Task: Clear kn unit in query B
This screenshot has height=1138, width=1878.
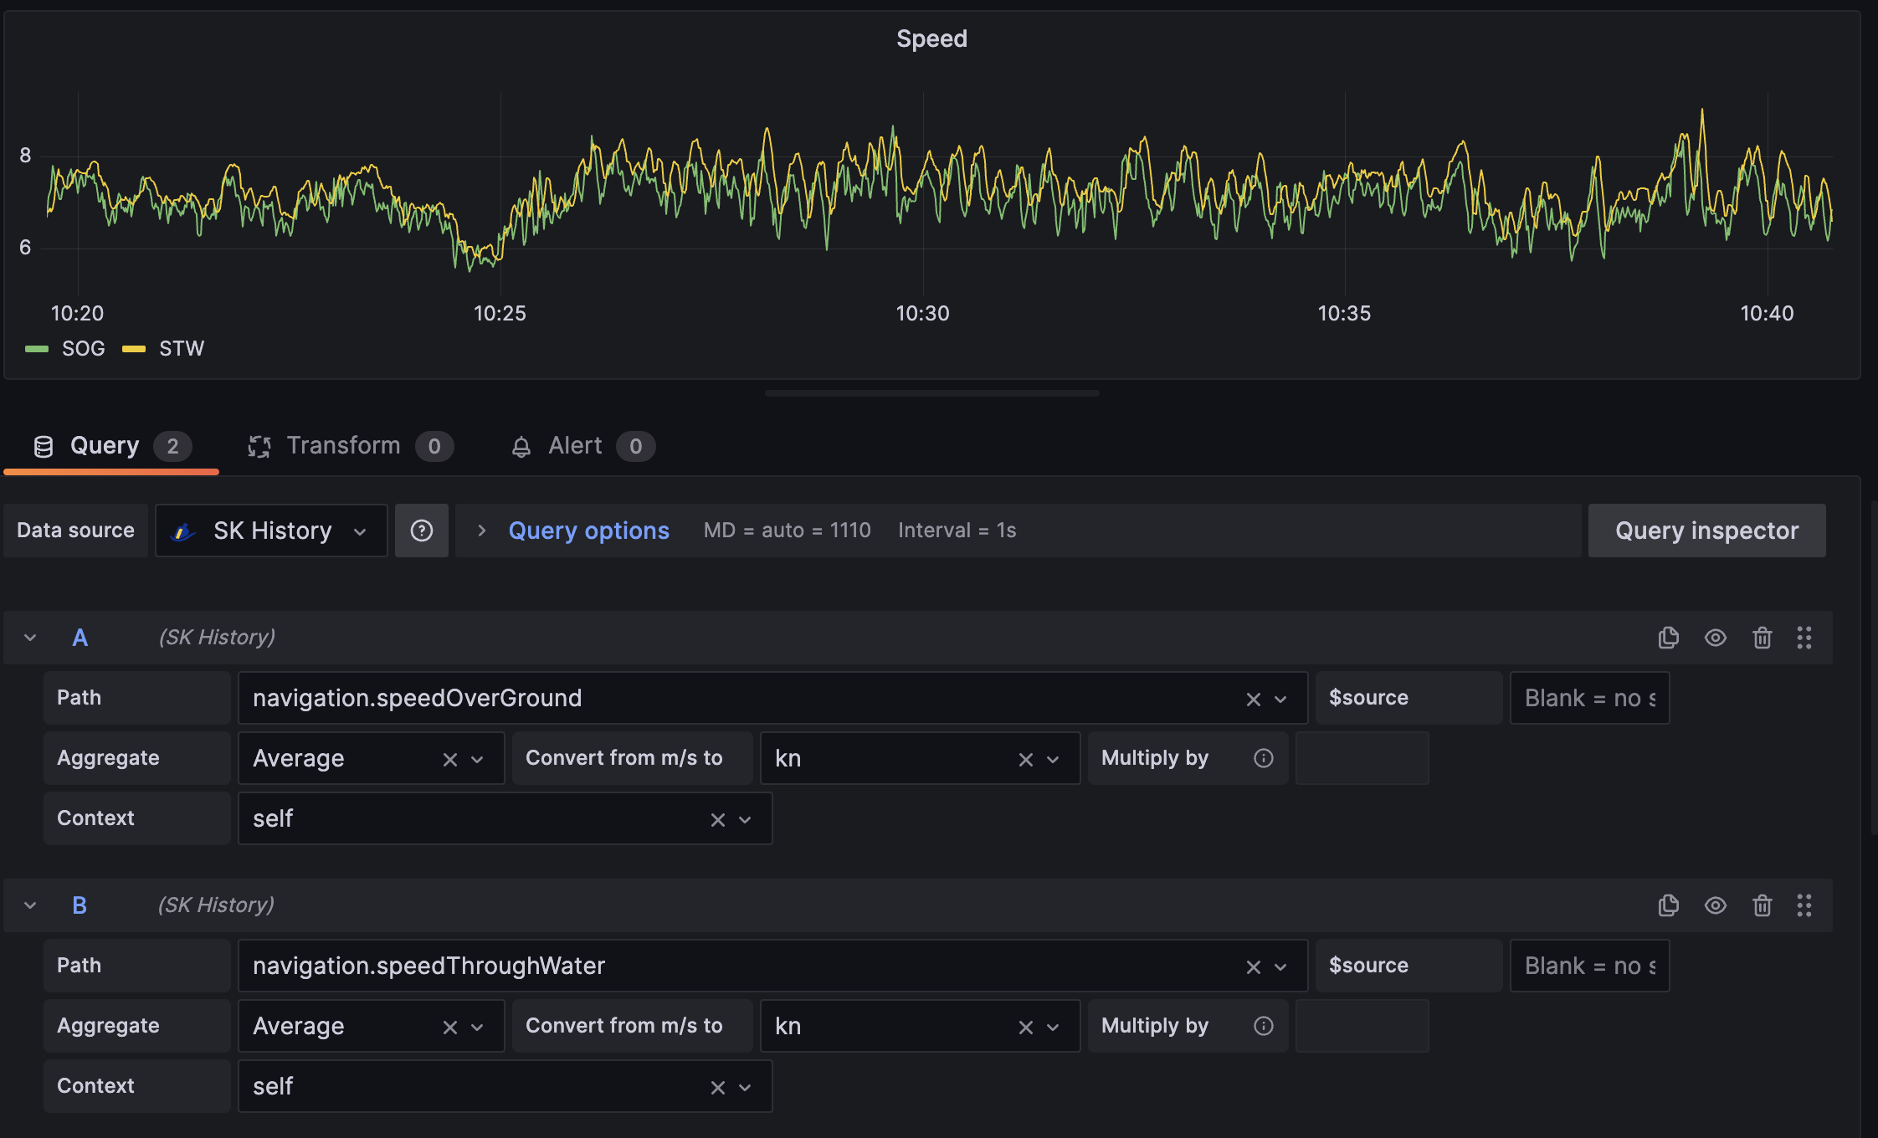Action: pyautogui.click(x=1025, y=1028)
